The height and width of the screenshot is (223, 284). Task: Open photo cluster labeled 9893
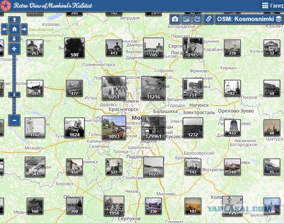click(114, 128)
